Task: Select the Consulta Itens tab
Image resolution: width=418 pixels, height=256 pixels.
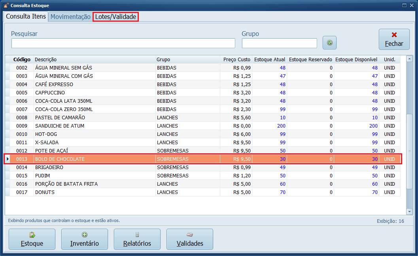Action: [x=26, y=17]
